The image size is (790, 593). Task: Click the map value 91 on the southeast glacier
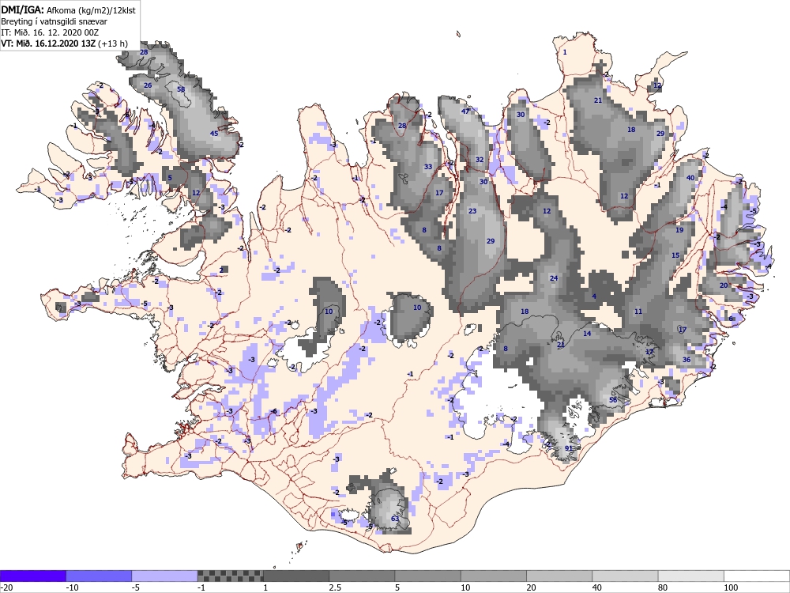point(569,448)
